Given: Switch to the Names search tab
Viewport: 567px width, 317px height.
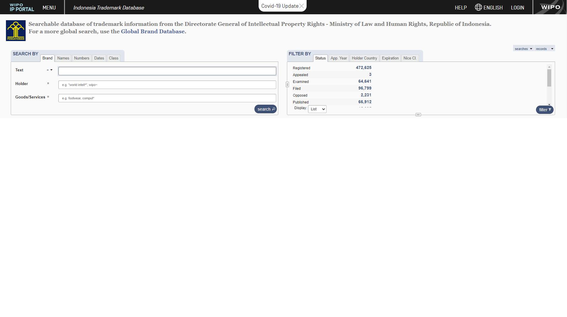Looking at the screenshot, I should [63, 58].
